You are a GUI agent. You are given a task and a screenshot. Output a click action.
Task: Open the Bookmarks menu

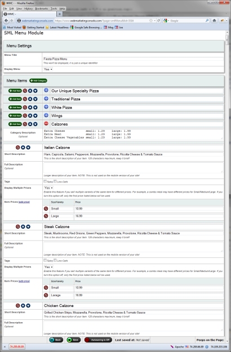coord(42,8)
